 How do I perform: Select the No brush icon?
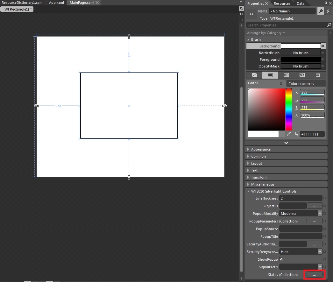point(254,75)
